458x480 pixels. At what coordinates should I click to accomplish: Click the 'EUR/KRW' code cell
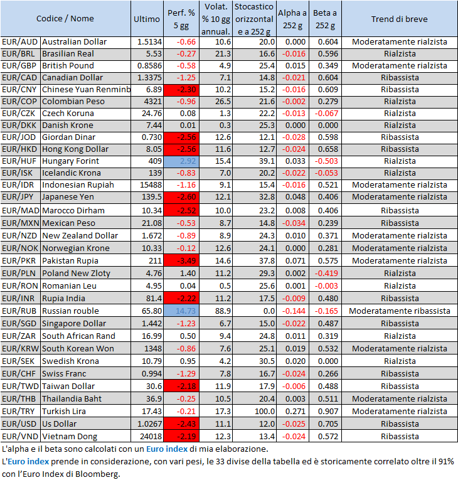coord(20,349)
